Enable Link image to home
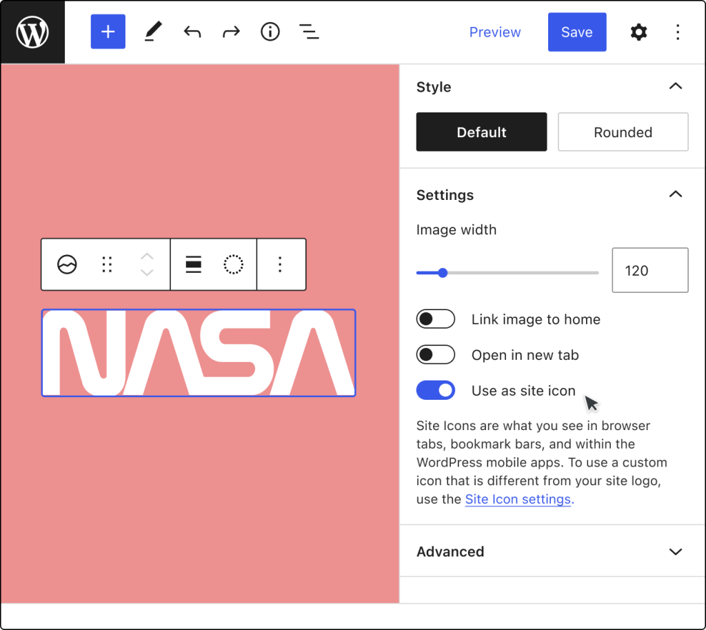The width and height of the screenshot is (706, 630). point(435,319)
